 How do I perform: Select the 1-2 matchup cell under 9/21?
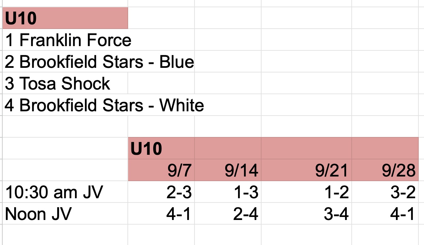[x=306, y=192]
